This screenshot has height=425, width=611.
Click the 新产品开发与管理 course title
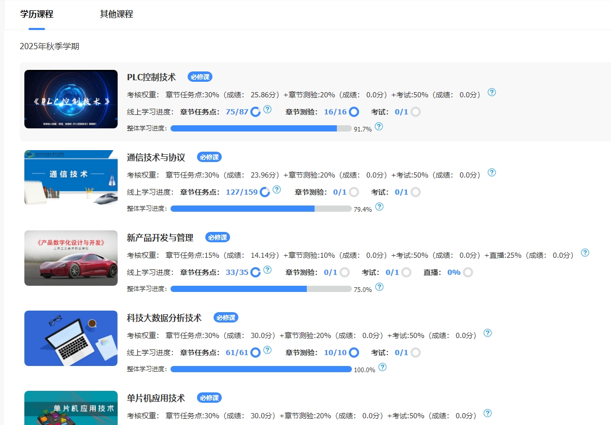pos(160,238)
